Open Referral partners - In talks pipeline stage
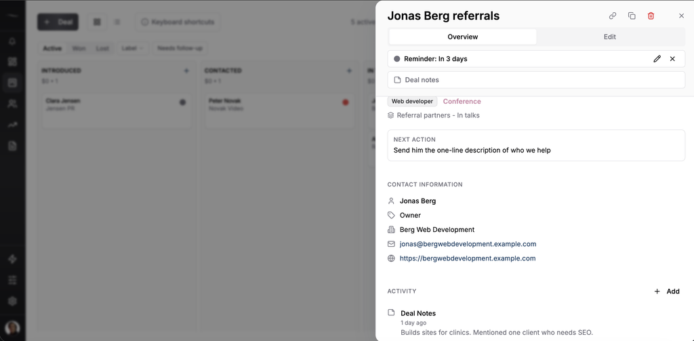Image resolution: width=694 pixels, height=341 pixels. coord(438,115)
